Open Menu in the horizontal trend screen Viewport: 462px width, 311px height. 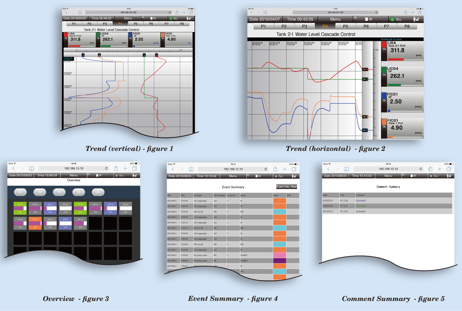pos(335,19)
